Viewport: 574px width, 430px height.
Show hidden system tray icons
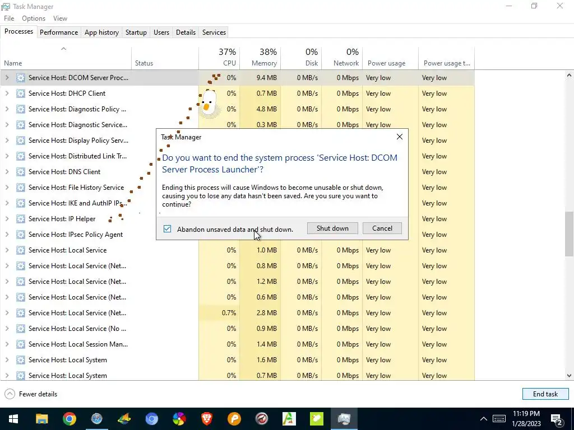[x=484, y=419]
